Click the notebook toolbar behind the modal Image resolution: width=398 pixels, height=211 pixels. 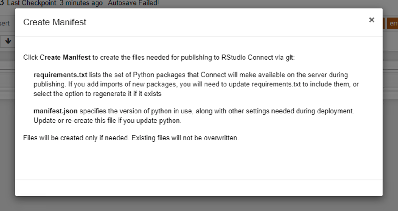pyautogui.click(x=8, y=41)
